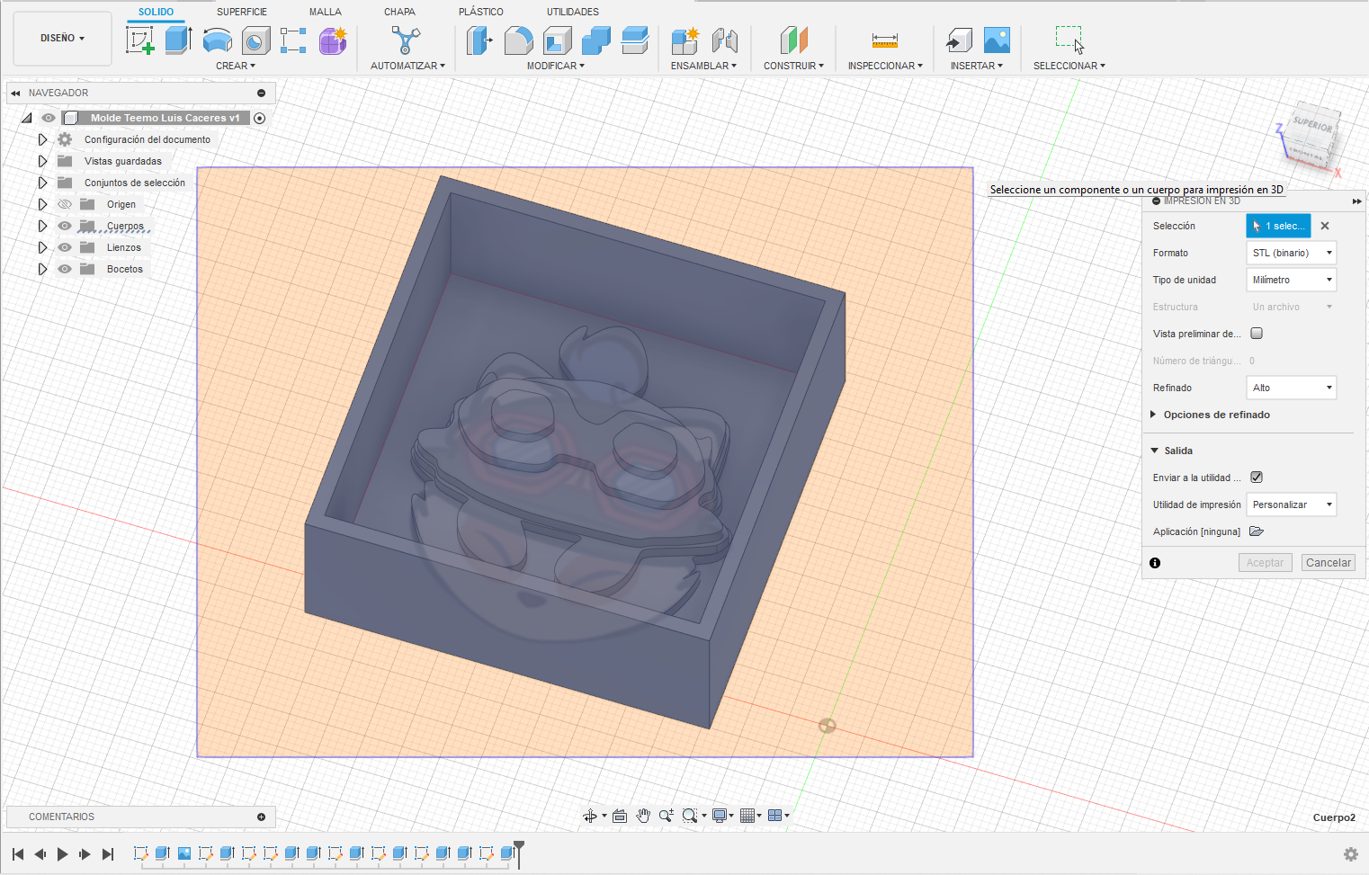Open the CREAR menu
Viewport: 1369px width, 875px height.
pos(236,66)
